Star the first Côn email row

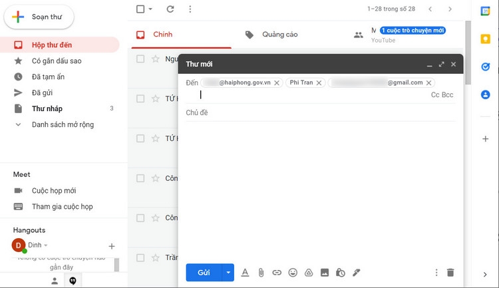[x=155, y=178]
